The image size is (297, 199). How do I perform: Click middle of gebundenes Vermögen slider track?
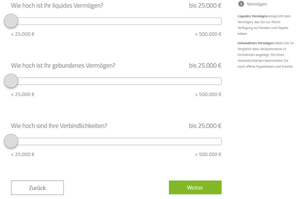(x=116, y=81)
